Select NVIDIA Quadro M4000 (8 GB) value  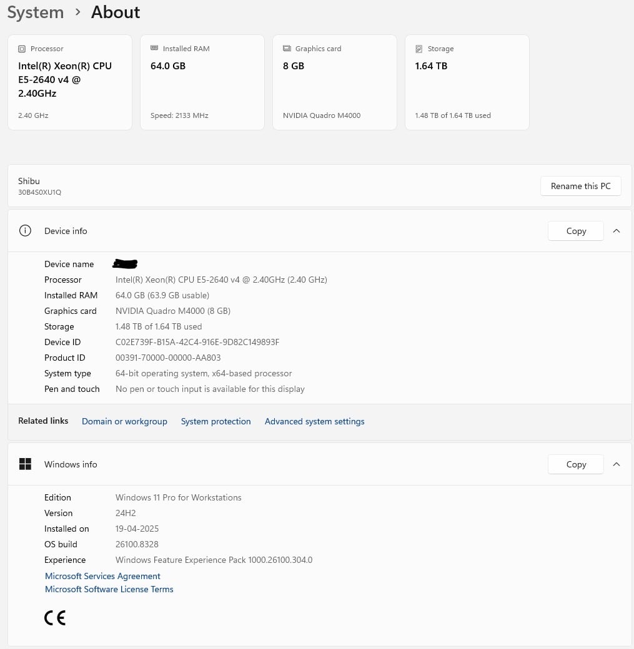[x=173, y=311]
